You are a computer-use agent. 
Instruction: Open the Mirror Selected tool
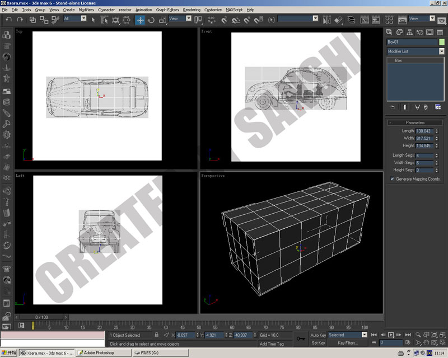(326, 20)
